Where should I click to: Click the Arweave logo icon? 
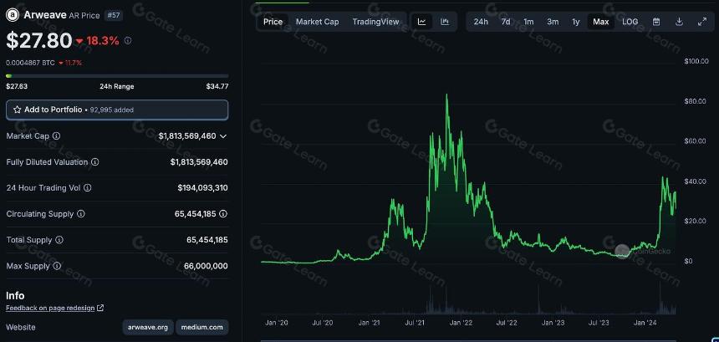pos(13,16)
